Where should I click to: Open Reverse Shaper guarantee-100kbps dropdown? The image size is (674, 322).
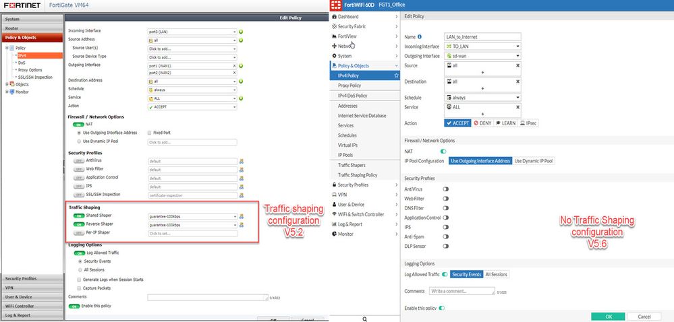pyautogui.click(x=192, y=225)
